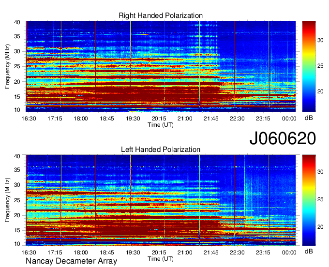This screenshot has width=329, height=267.
Task: Click the 21:45 tick under the left-handed plot
Action: [x=211, y=252]
